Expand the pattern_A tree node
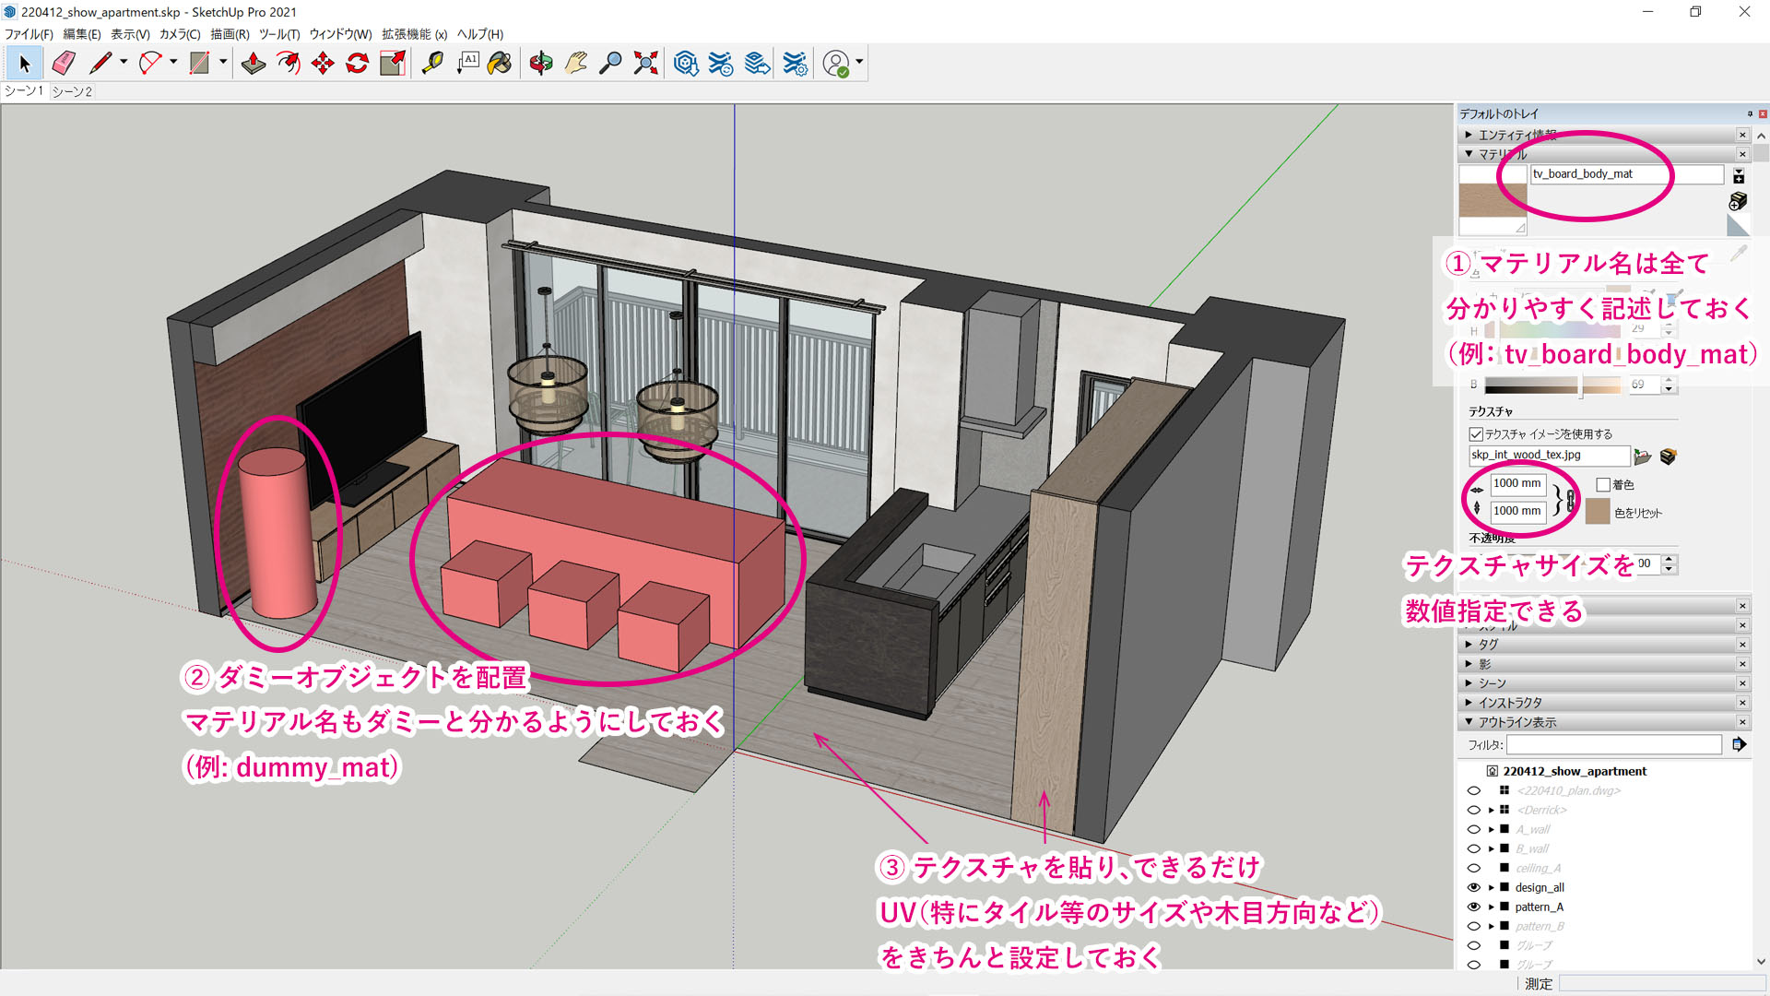The width and height of the screenshot is (1770, 996). coord(1491,907)
